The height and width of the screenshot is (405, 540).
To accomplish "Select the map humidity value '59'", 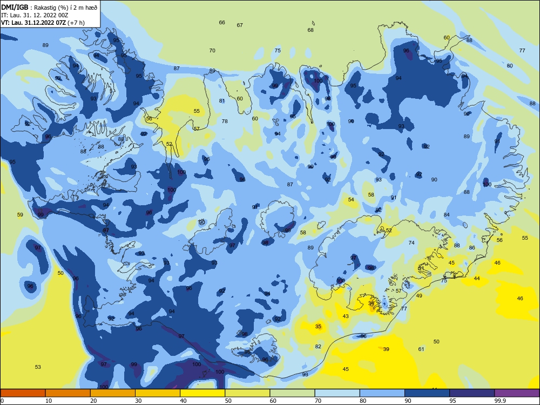I will (21, 215).
